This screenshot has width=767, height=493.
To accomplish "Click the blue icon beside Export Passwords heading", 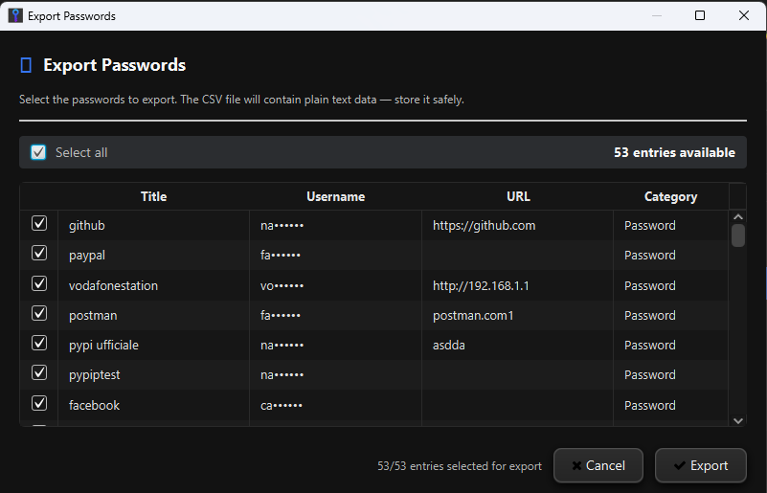I will 26,65.
